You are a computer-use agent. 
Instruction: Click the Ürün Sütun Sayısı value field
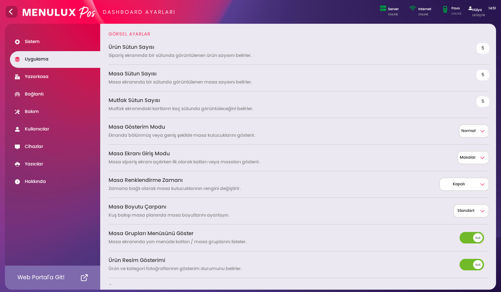(x=483, y=48)
